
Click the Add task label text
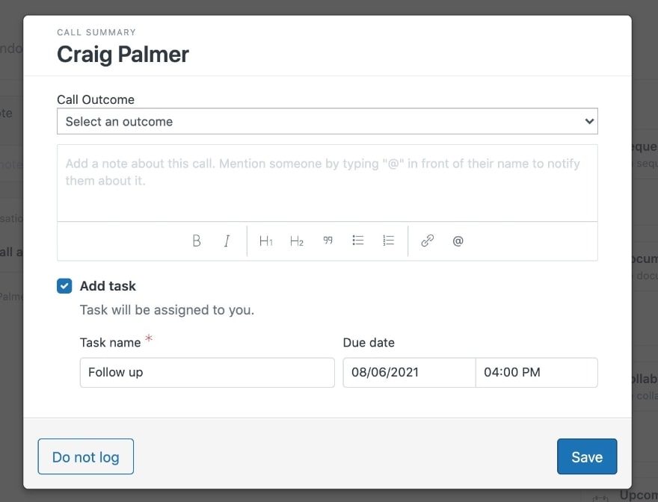108,286
